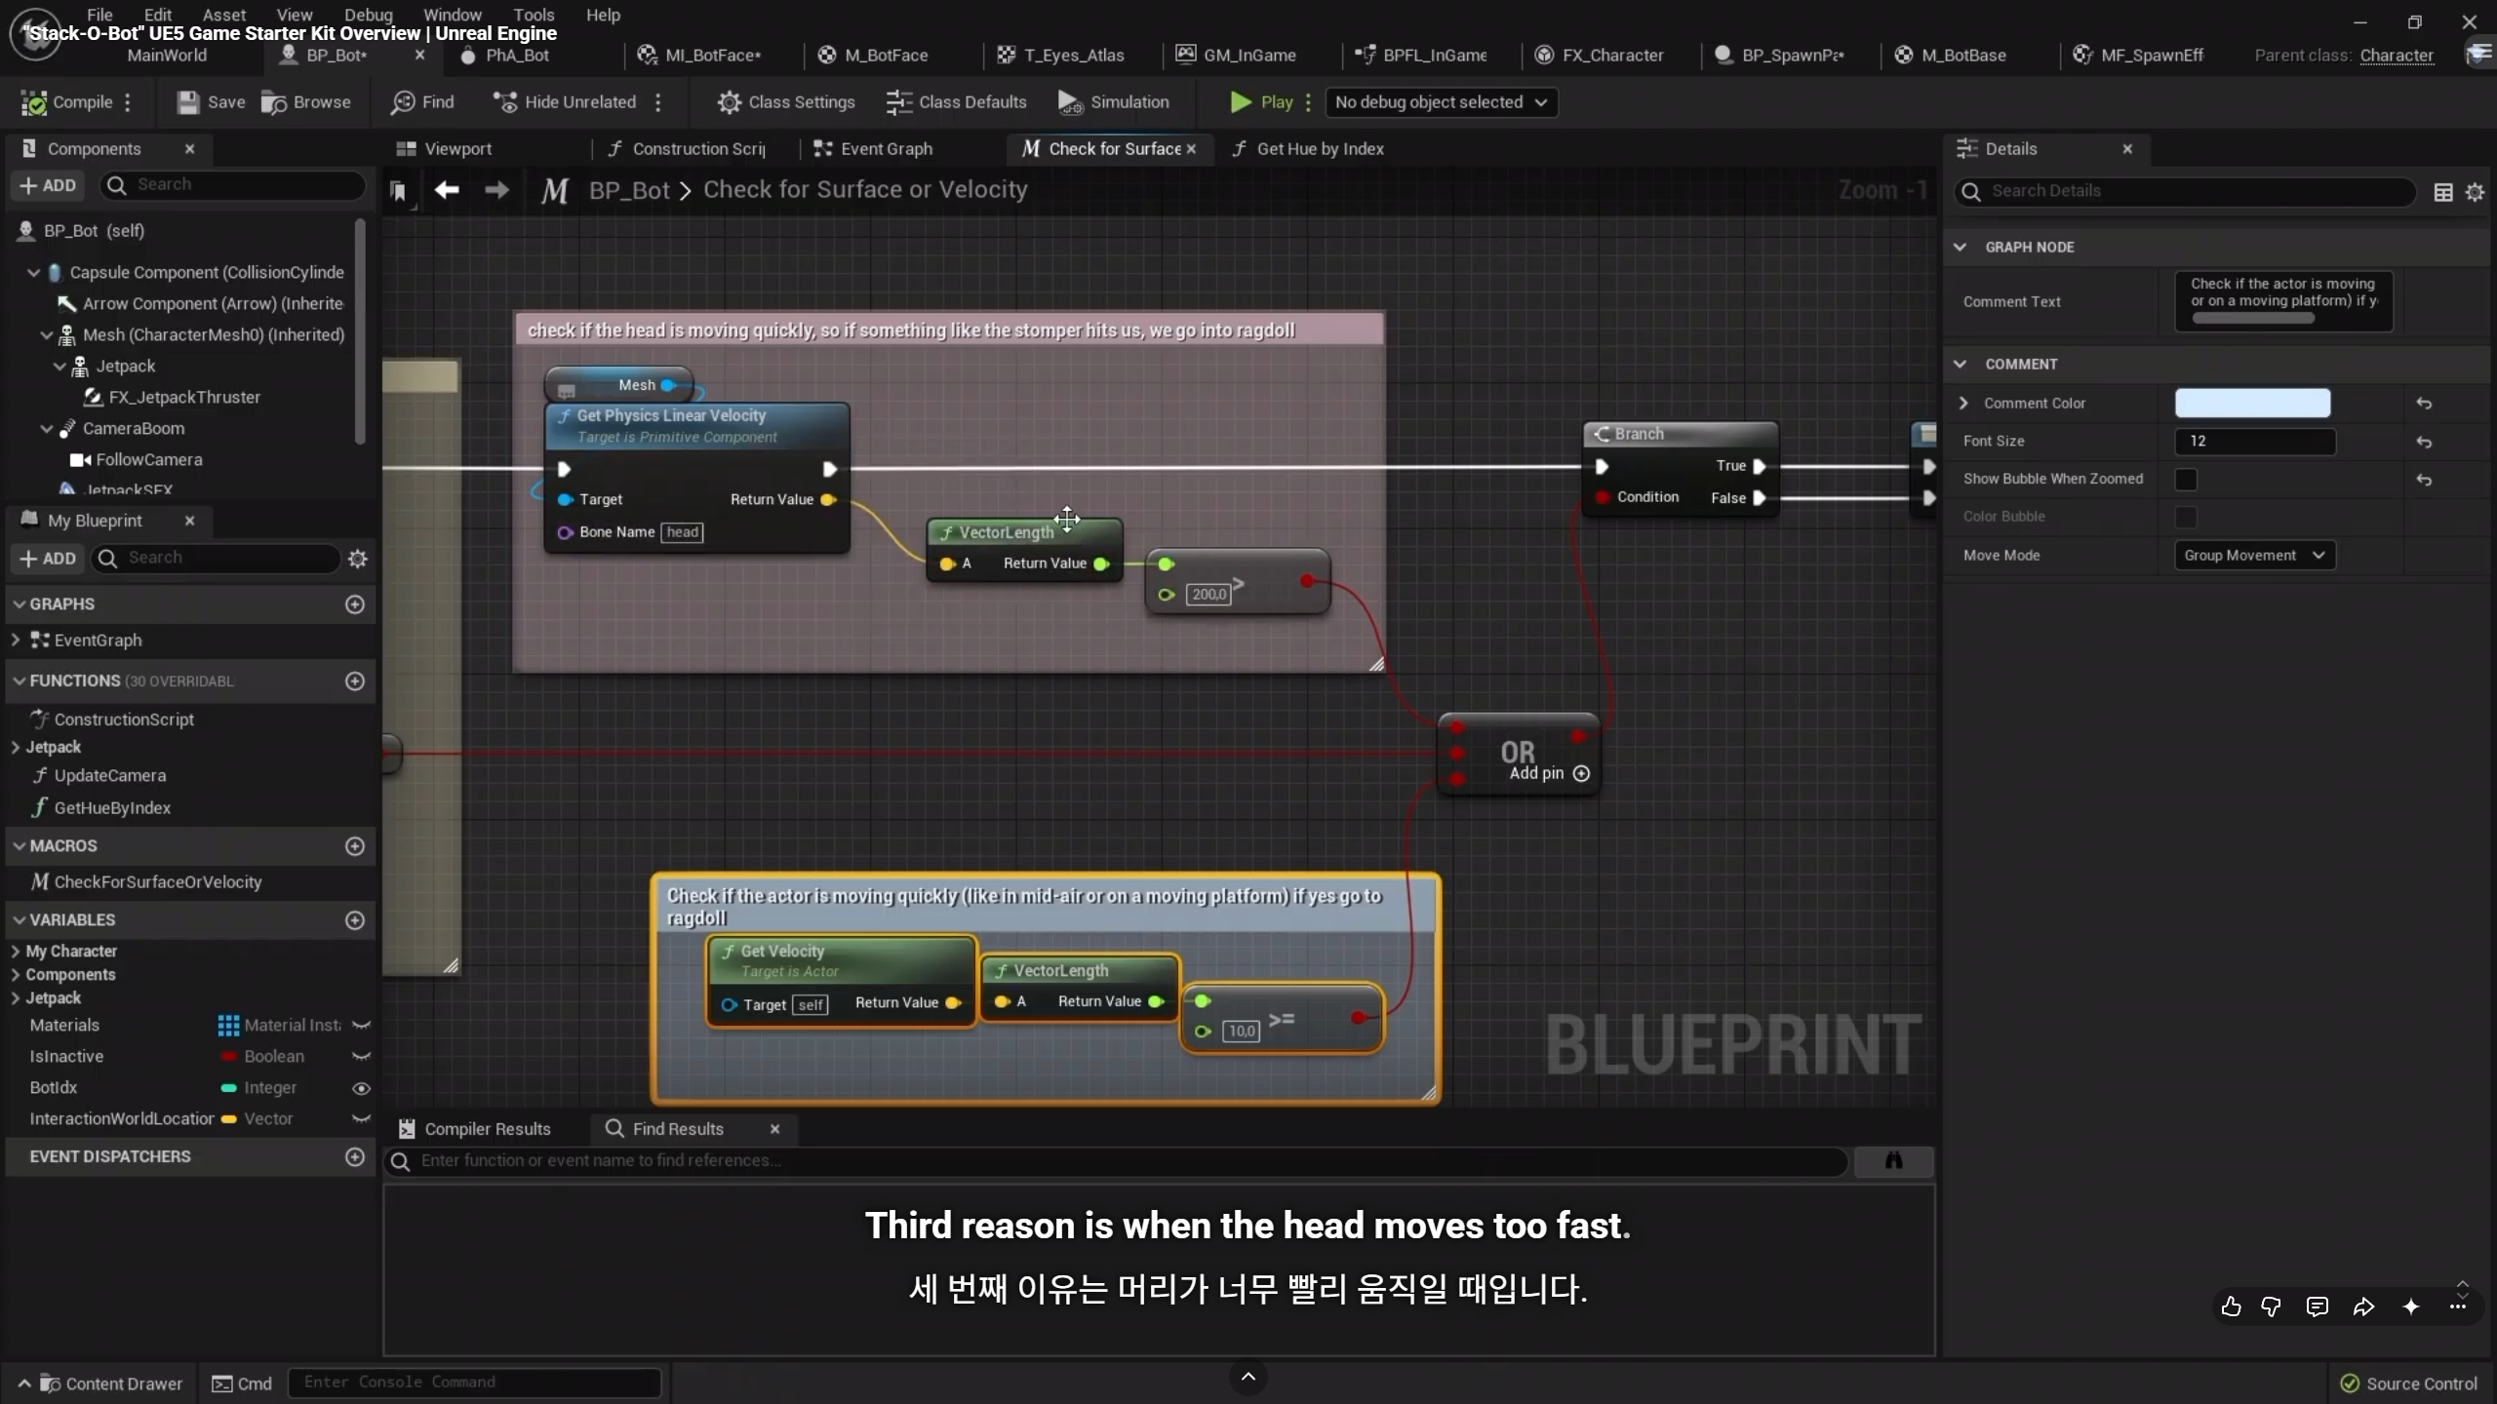
Task: Save the BP_Bot blueprint
Action: [211, 102]
